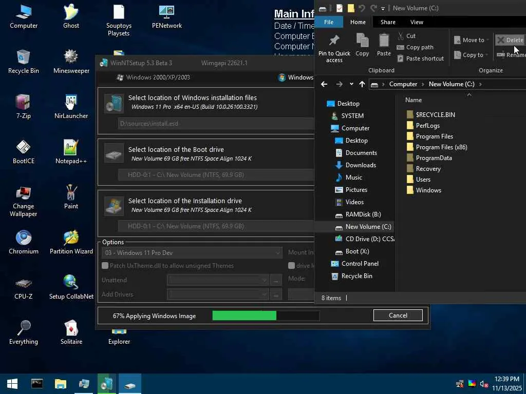Image resolution: width=526 pixels, height=394 pixels.
Task: Open Paint from the desktop
Action: (x=71, y=198)
